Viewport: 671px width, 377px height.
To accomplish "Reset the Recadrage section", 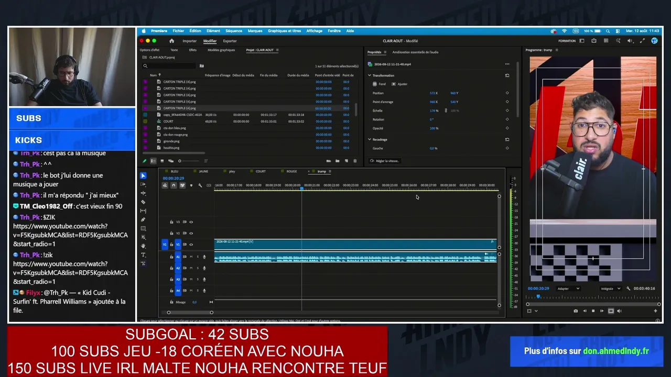I will point(507,139).
